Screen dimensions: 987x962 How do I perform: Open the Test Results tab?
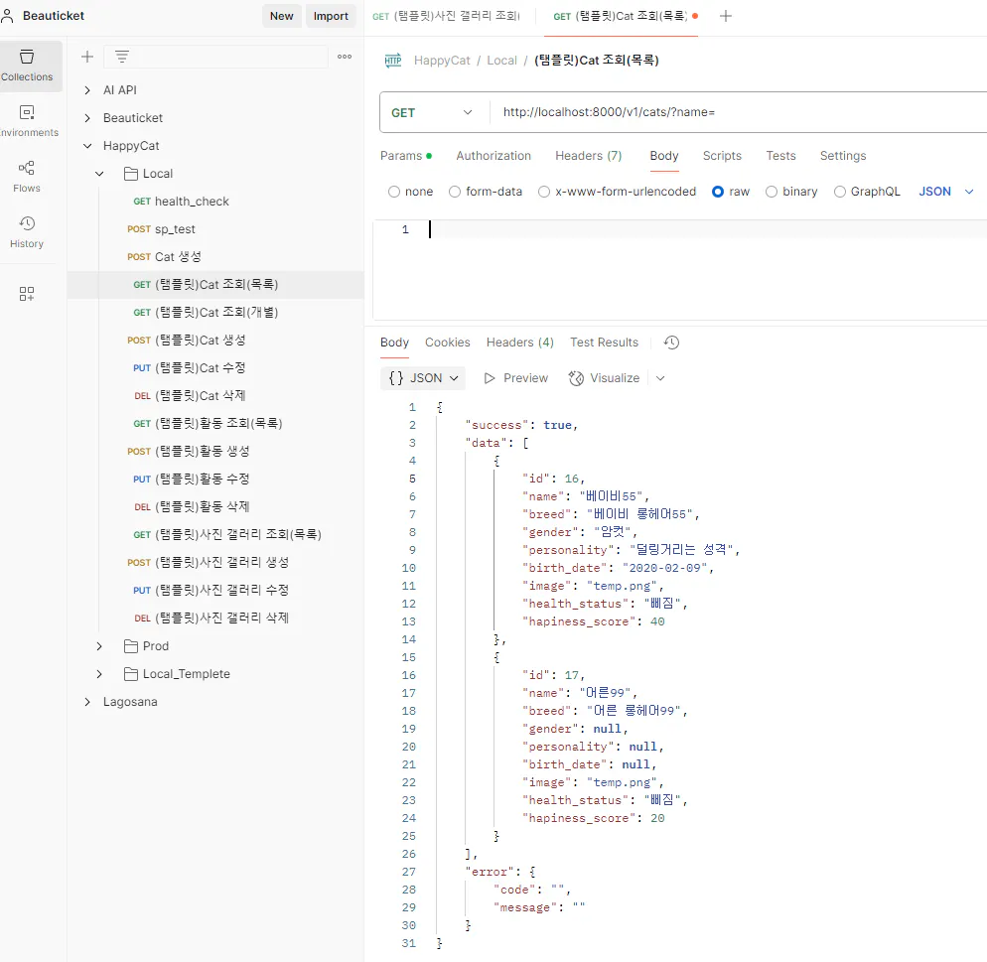coord(605,343)
